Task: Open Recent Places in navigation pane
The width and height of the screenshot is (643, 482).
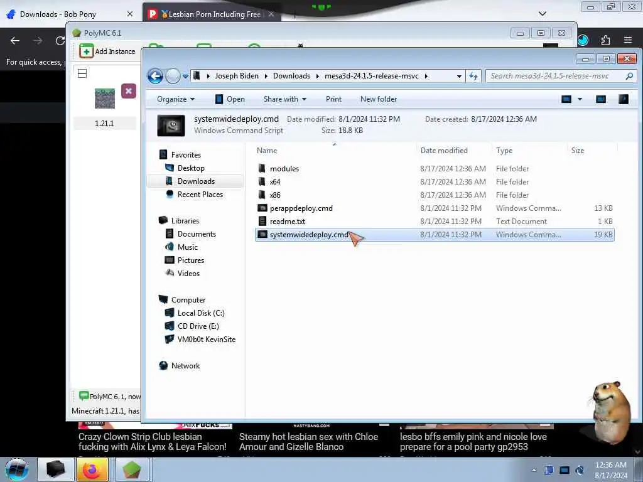Action: [200, 195]
